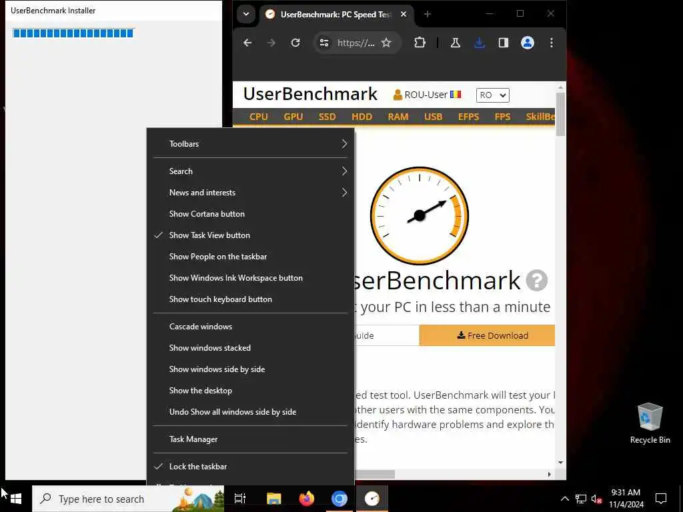This screenshot has height=512, width=683.
Task: Toggle Show Task View button option
Action: [x=251, y=235]
